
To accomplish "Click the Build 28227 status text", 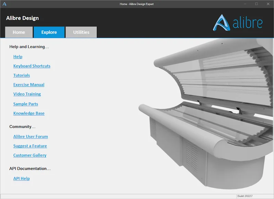I will 245,196.
